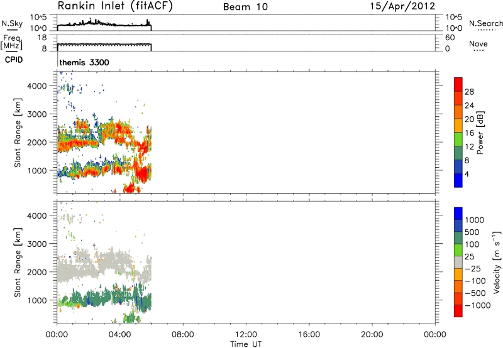
Task: Click the -500 label on Velocity colorbar
Action: pos(475,293)
